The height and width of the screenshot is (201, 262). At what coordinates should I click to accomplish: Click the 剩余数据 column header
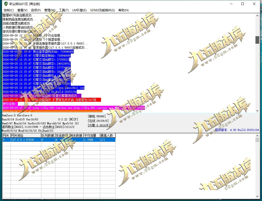tap(76, 135)
